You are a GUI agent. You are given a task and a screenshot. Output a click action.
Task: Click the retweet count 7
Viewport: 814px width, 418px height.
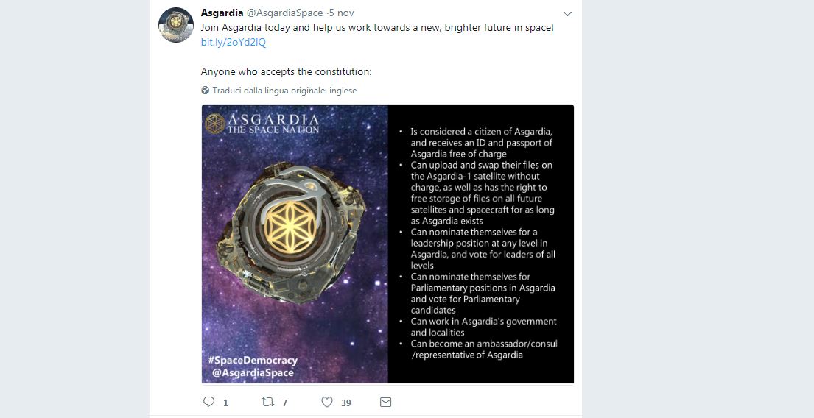284,403
